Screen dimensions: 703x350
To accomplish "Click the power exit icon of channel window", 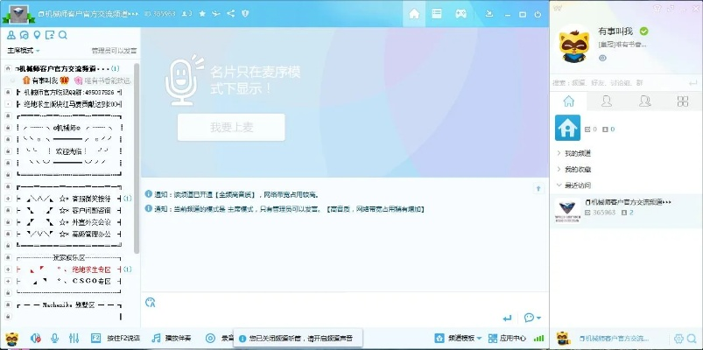I will [538, 14].
